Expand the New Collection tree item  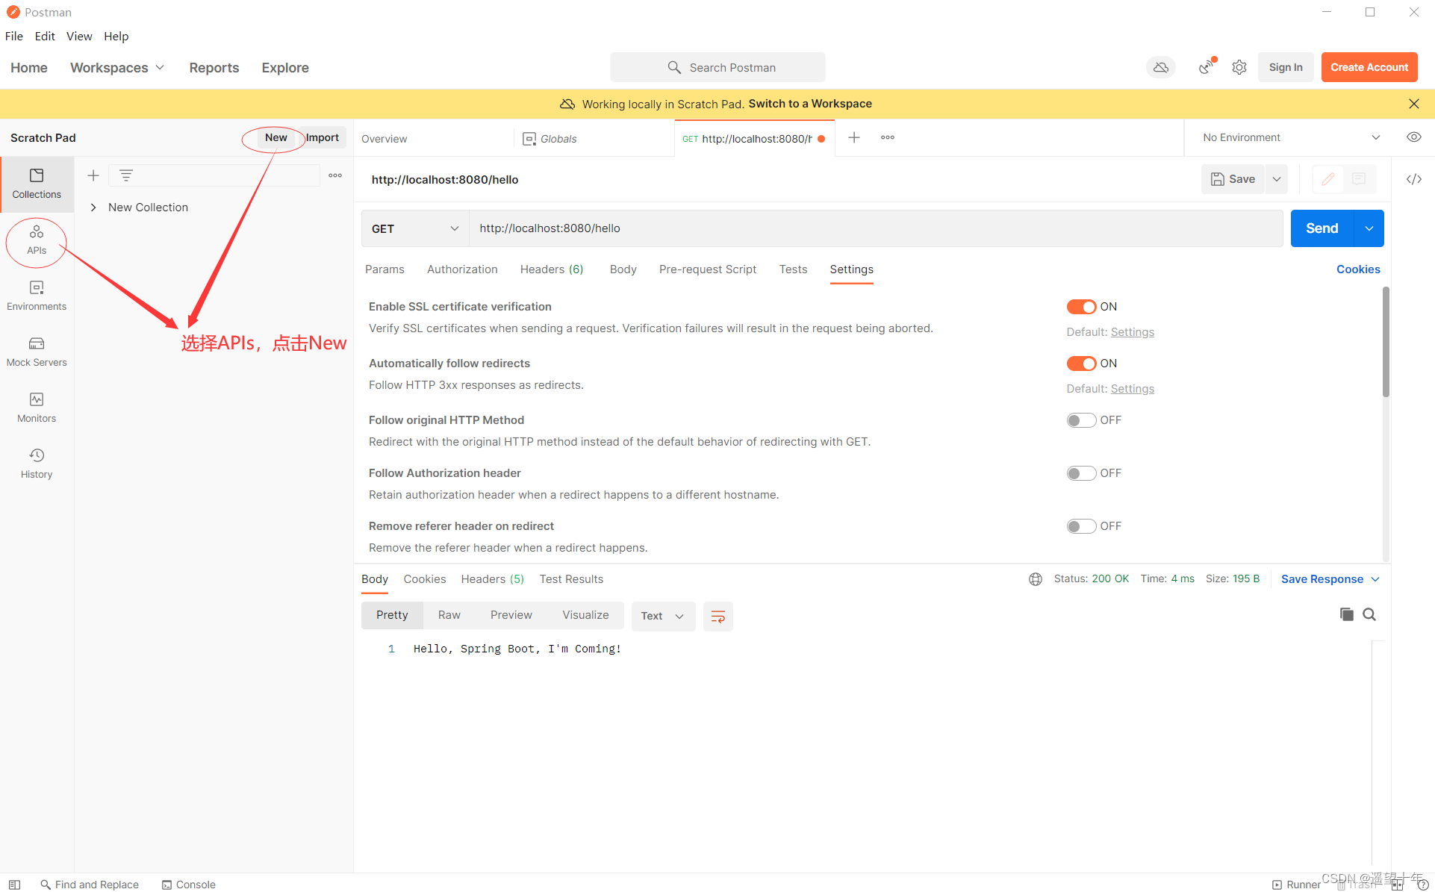click(93, 208)
